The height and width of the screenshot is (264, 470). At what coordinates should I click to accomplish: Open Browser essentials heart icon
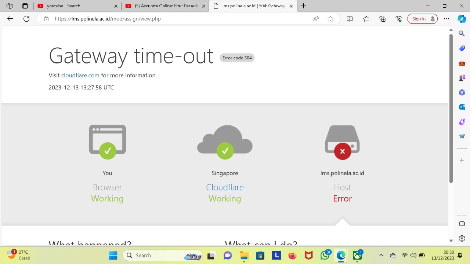399,19
